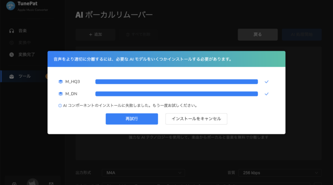Viewport: 333px width, 185px height.
Task: Click the + 追加 add button
Action: pyautogui.click(x=95, y=35)
